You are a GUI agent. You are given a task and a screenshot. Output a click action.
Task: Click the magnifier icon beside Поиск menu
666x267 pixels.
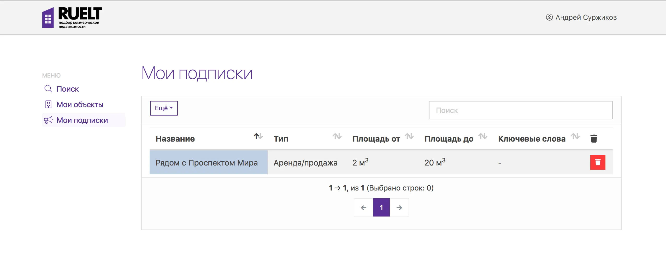coord(48,89)
